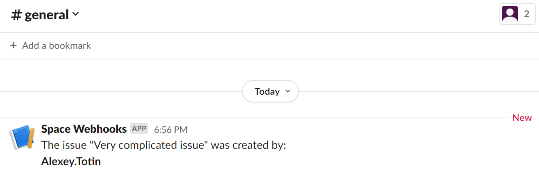The width and height of the screenshot is (539, 182).
Task: Open the 6:56 PM message timestamp link
Action: click(170, 130)
